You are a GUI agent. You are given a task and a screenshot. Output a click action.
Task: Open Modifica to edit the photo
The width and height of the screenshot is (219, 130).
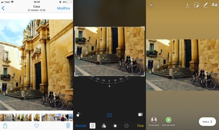coord(64,8)
